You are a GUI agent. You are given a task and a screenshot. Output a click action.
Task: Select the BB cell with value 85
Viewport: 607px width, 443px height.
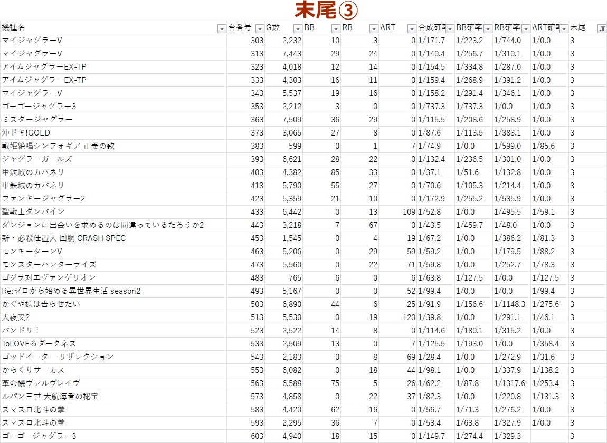tap(321, 172)
